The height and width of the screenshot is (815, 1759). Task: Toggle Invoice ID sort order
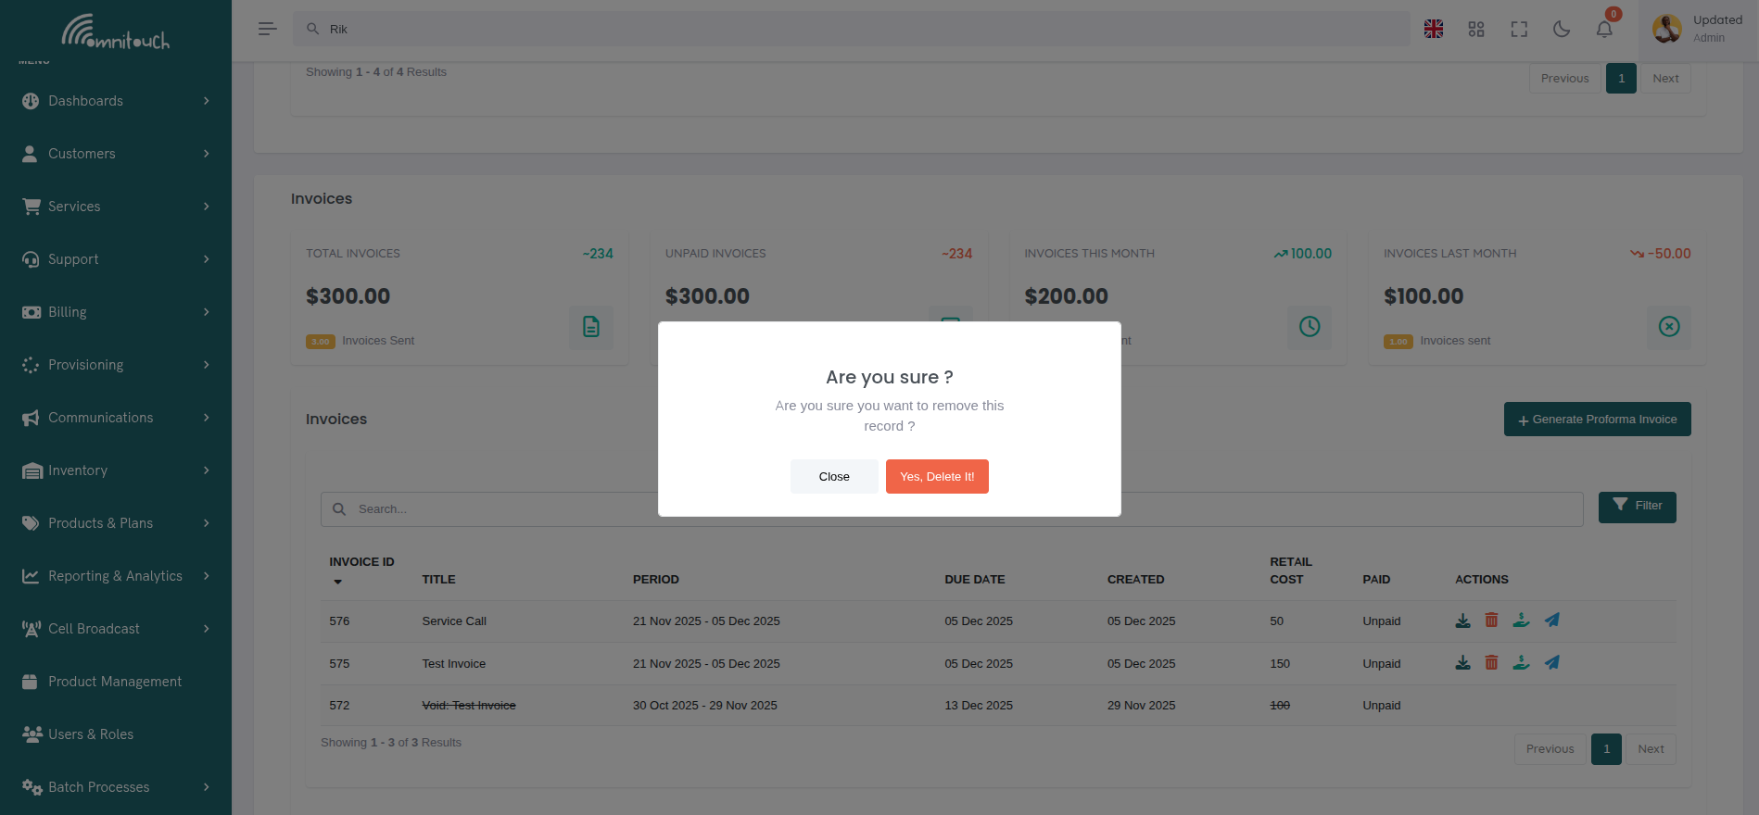point(337,582)
